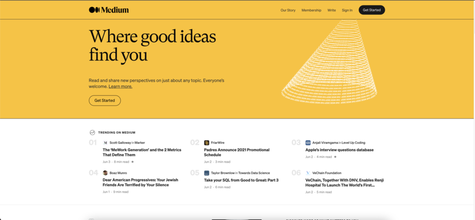Click the trending arrow icon beside Trending on Medium

pos(92,133)
